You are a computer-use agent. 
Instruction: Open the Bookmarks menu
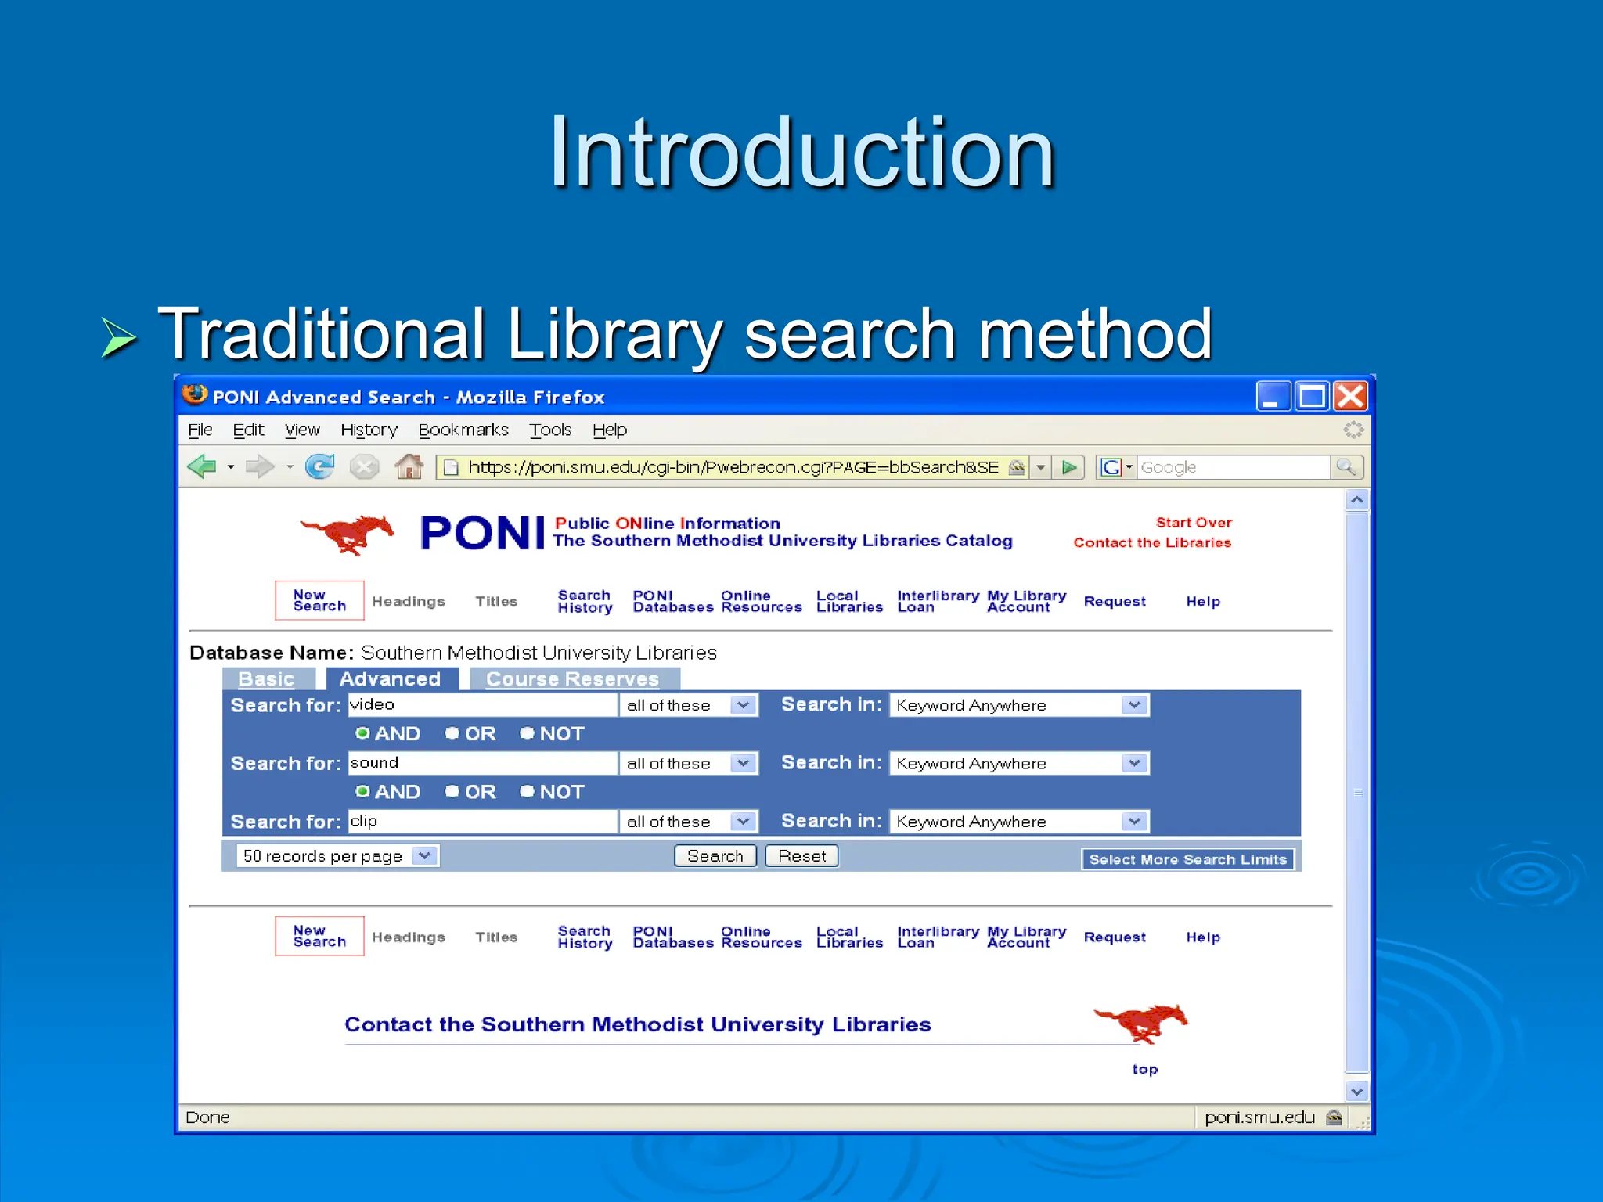click(463, 430)
